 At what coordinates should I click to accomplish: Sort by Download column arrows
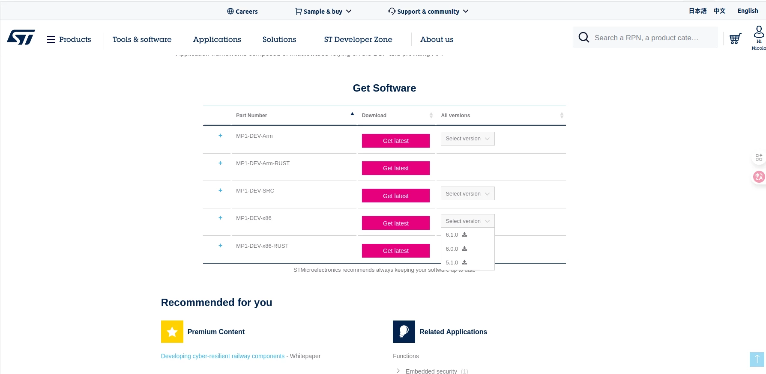[x=431, y=116]
